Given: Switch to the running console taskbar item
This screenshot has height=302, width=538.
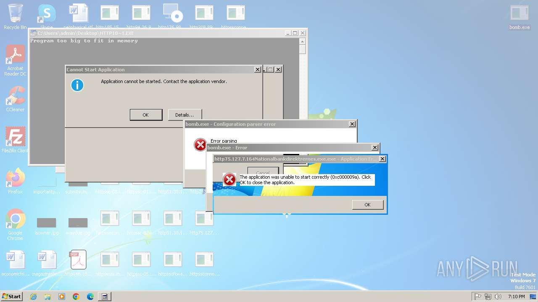Looking at the screenshot, I should (105, 297).
